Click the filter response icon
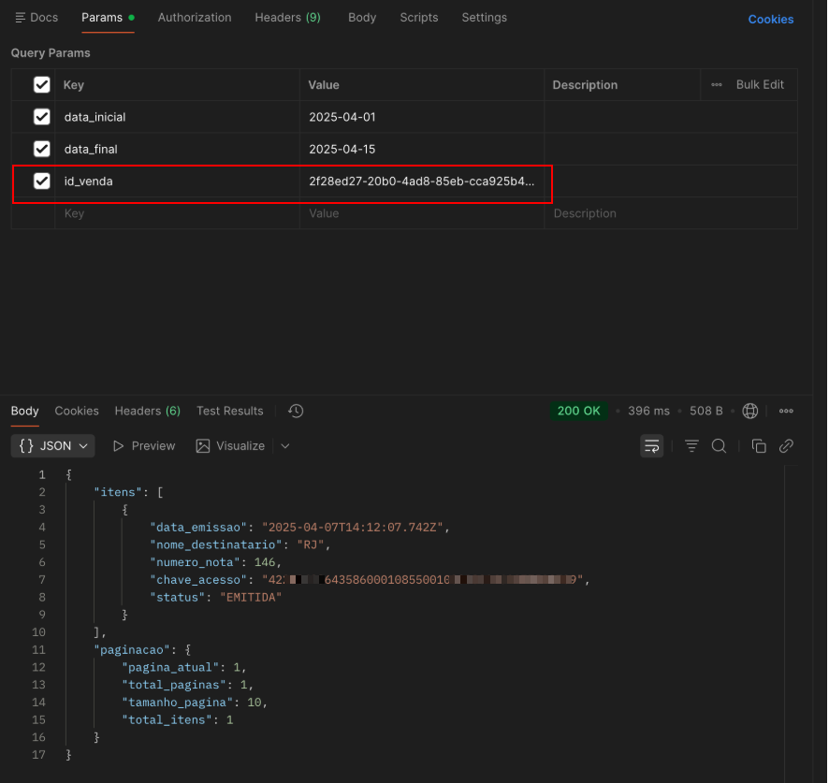829x783 pixels. point(691,446)
